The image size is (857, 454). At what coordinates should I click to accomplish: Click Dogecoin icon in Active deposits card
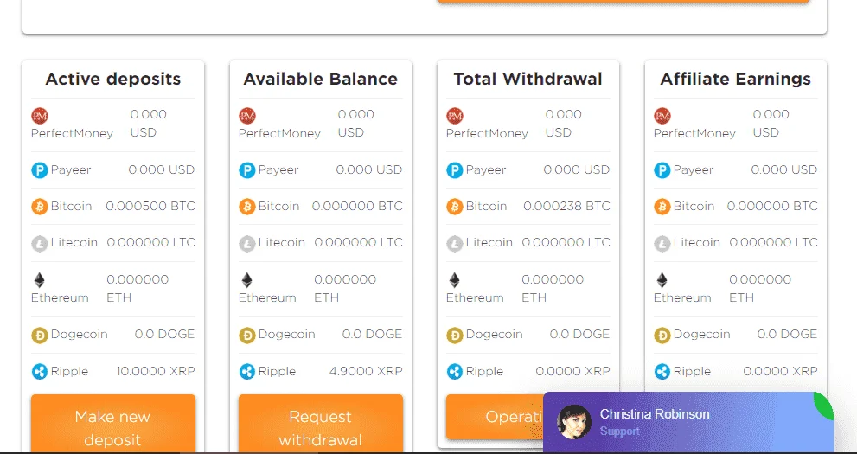point(40,335)
